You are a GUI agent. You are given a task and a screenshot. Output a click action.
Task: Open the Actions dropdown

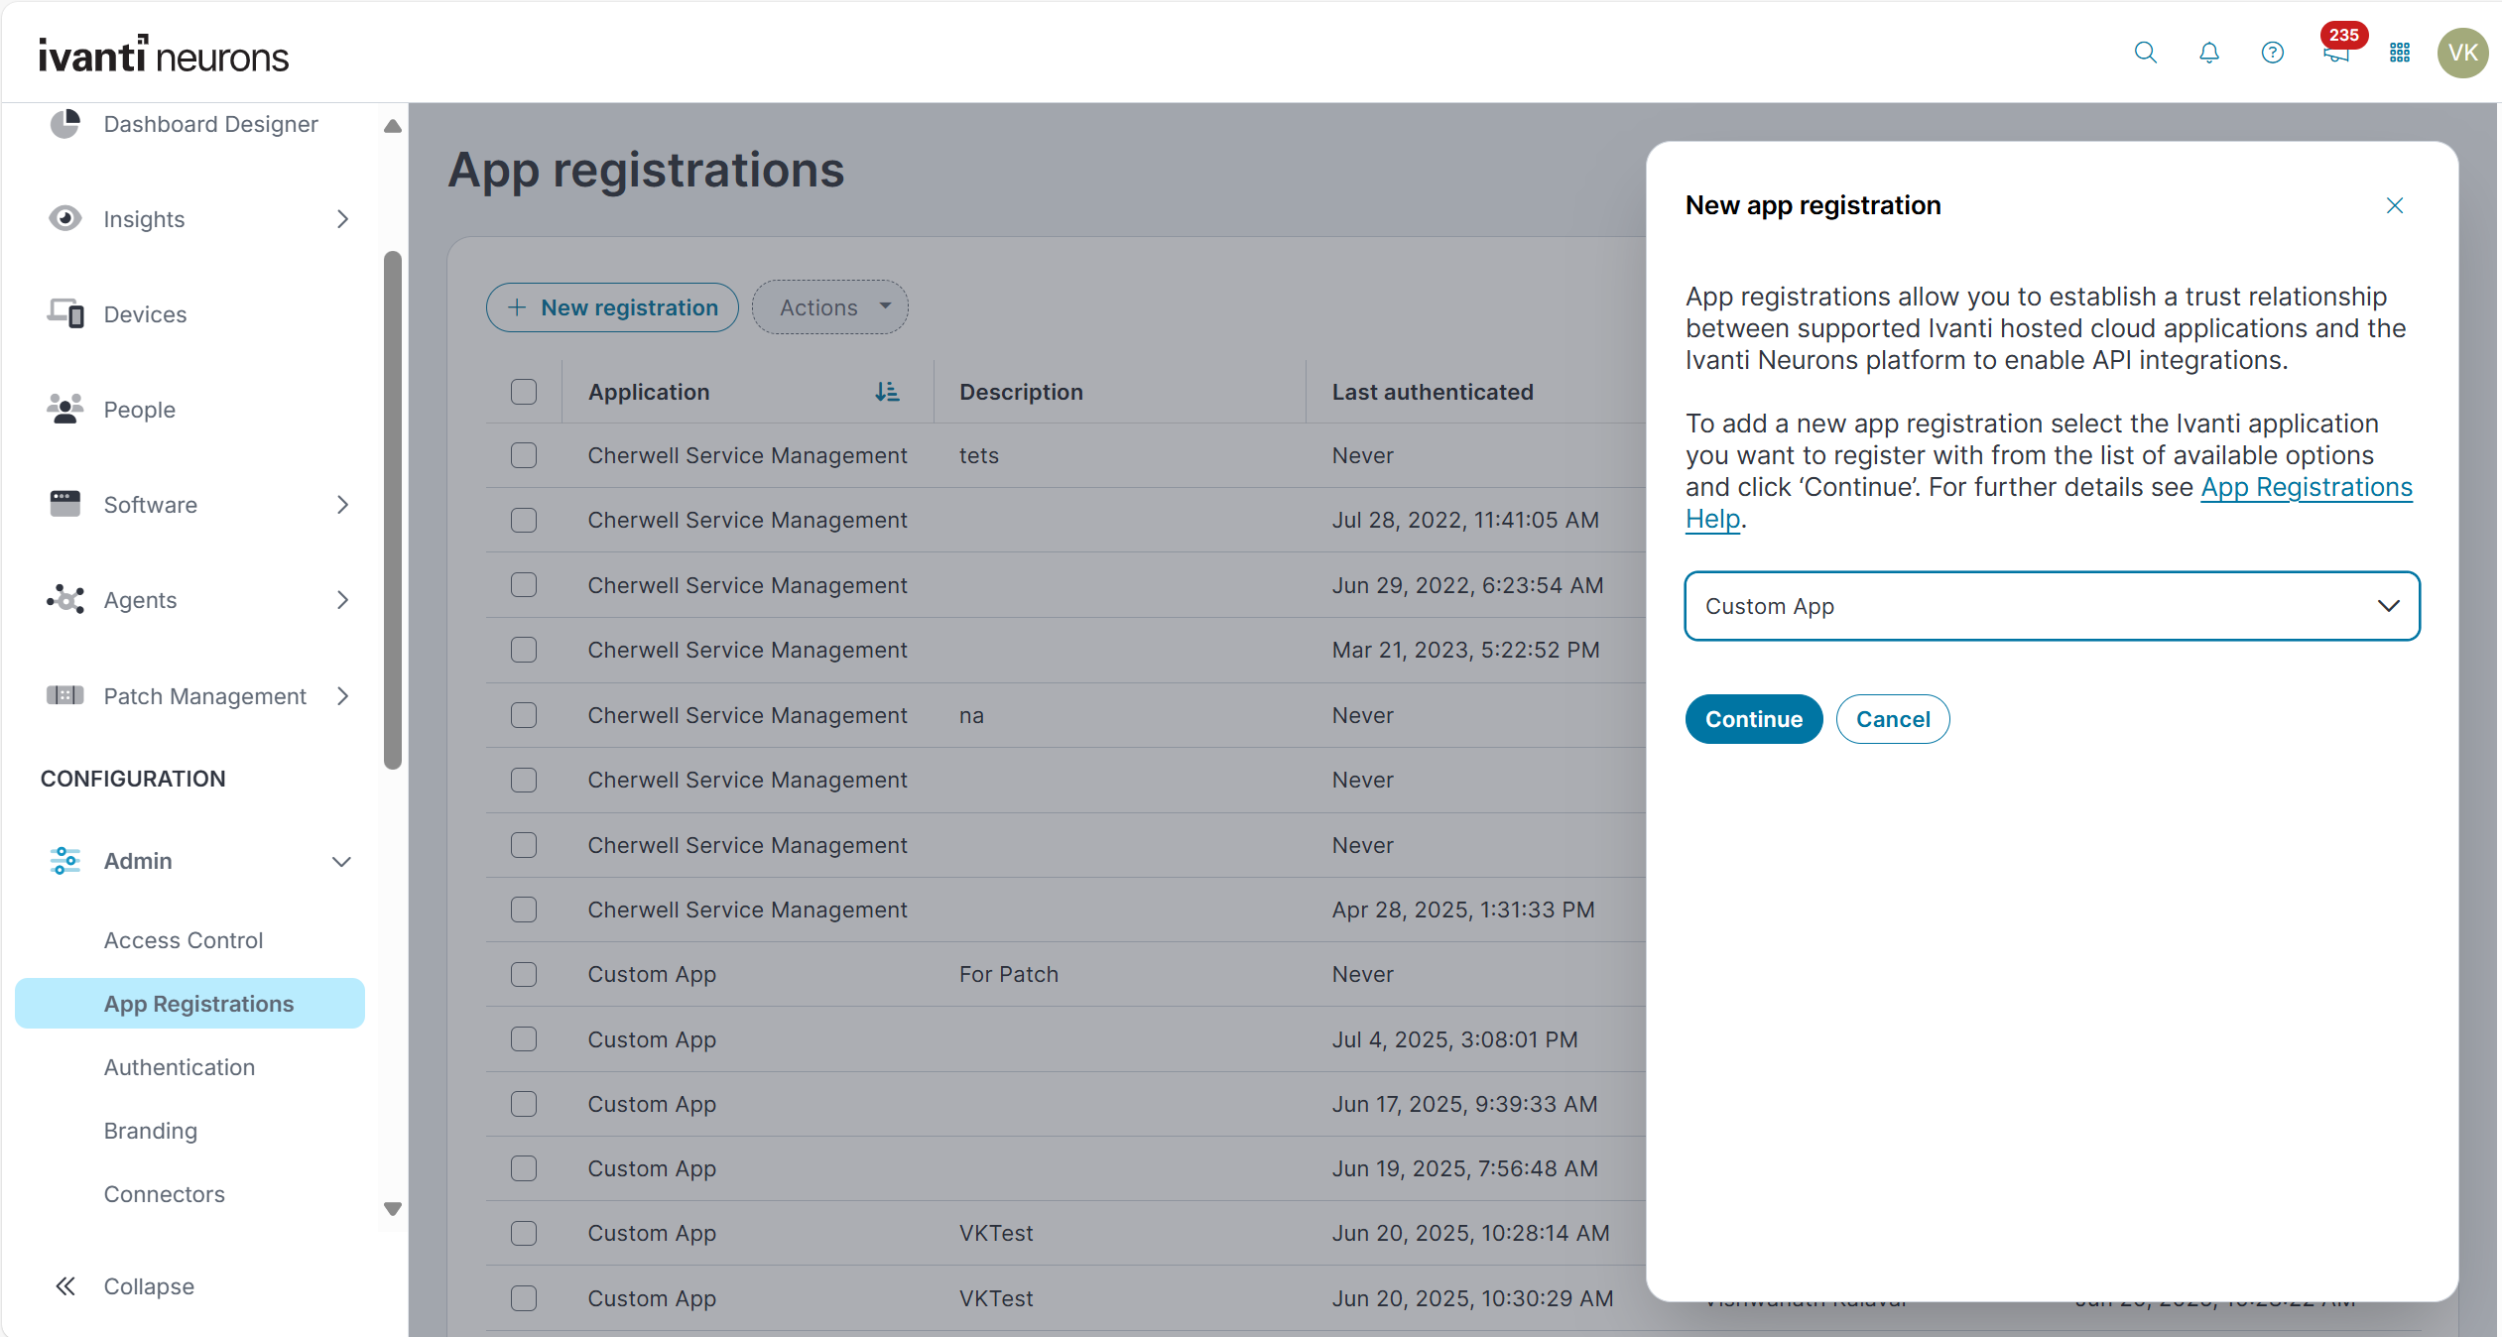pos(830,307)
